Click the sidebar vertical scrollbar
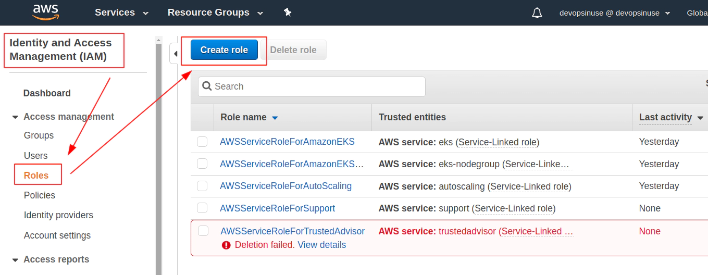 coord(158,159)
